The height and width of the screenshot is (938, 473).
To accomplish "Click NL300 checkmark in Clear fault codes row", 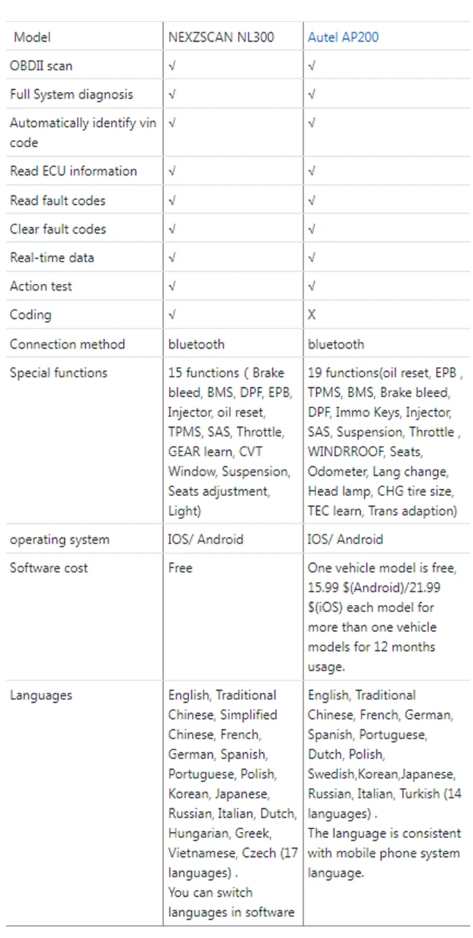I will click(x=172, y=229).
